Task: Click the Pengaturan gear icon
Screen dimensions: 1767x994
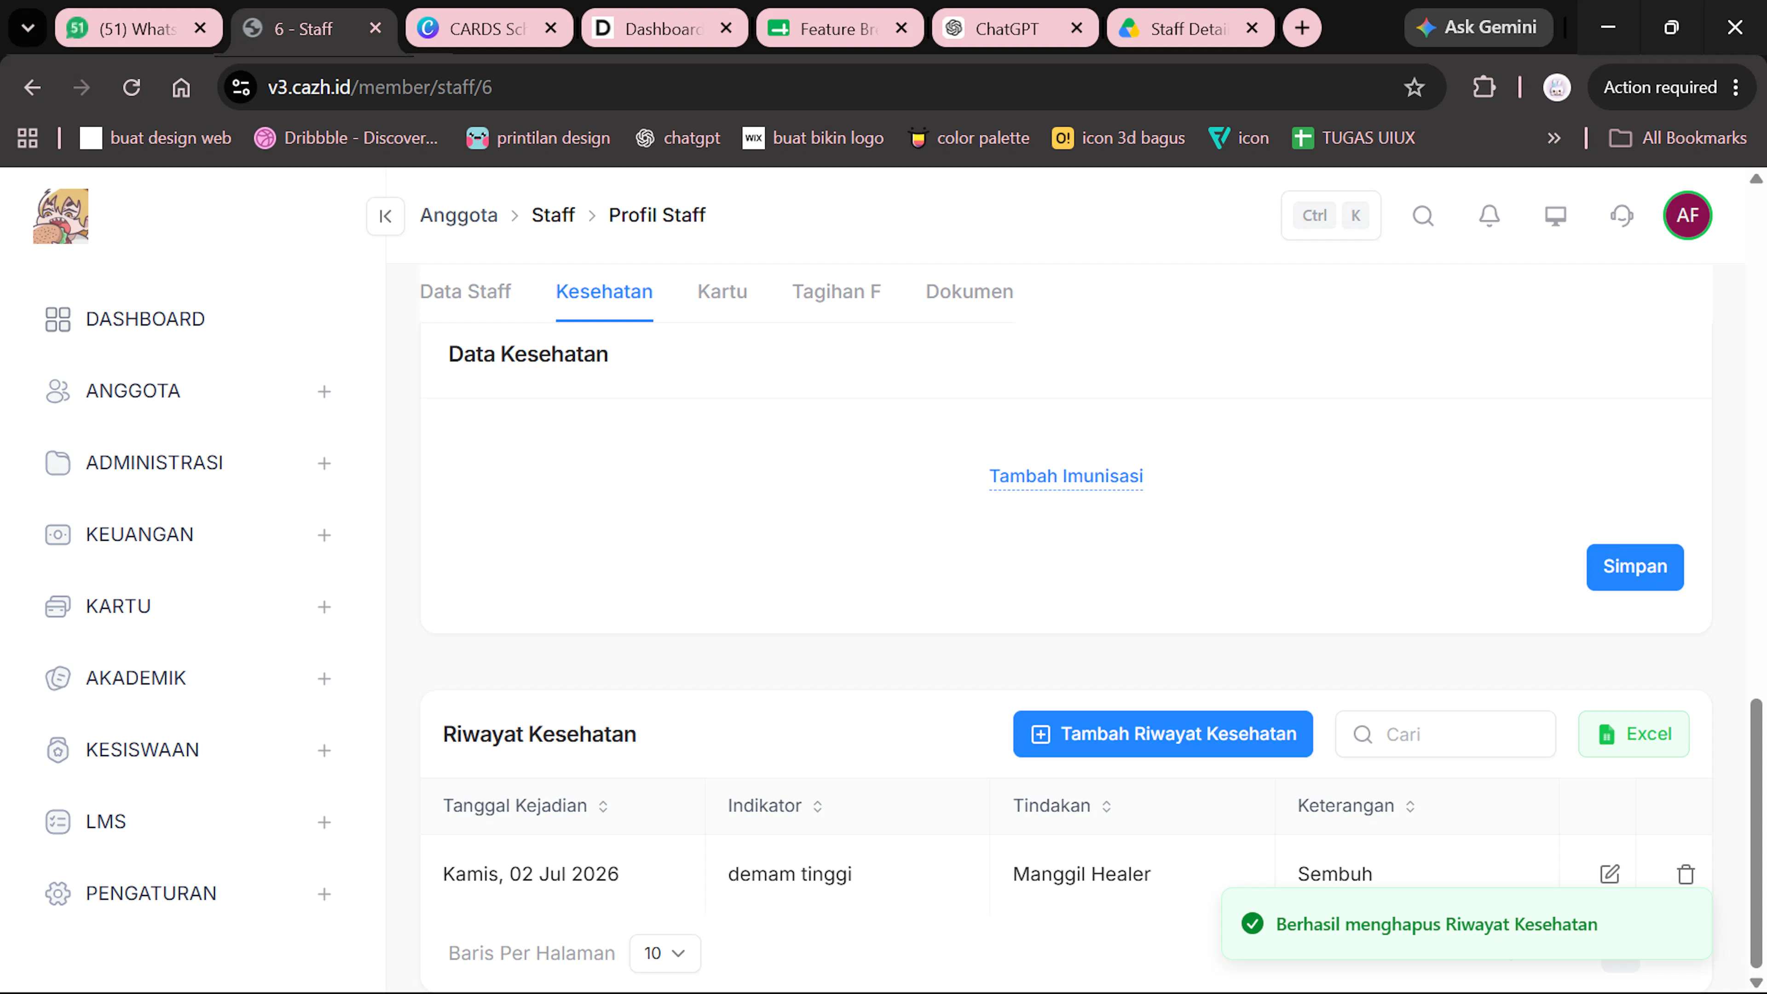Action: click(x=58, y=893)
